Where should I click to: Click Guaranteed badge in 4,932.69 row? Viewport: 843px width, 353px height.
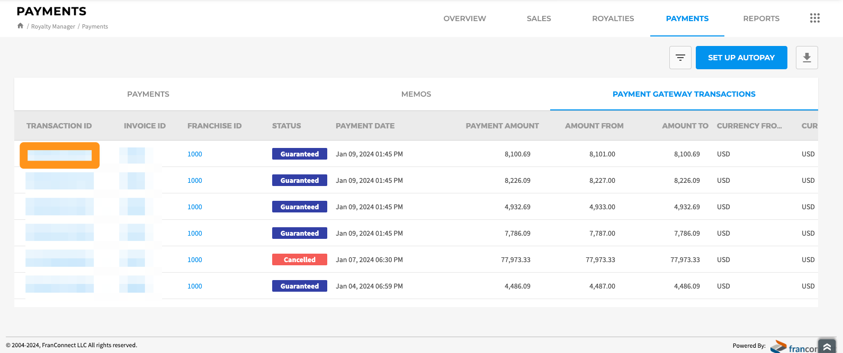(x=300, y=207)
